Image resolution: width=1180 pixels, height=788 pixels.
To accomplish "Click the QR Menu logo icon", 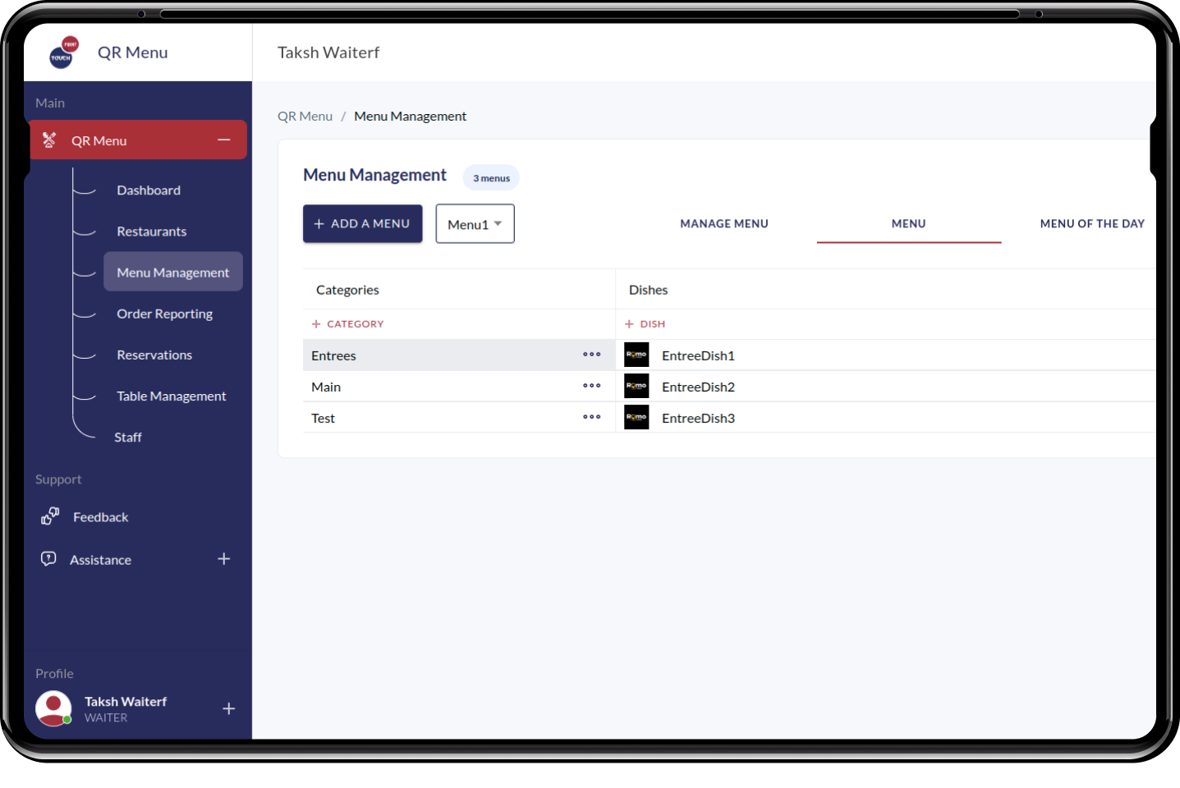I will [x=64, y=53].
